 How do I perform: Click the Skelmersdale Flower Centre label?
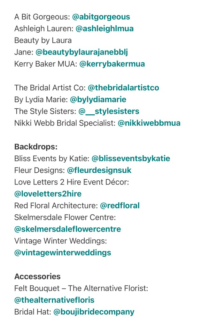click(x=65, y=217)
